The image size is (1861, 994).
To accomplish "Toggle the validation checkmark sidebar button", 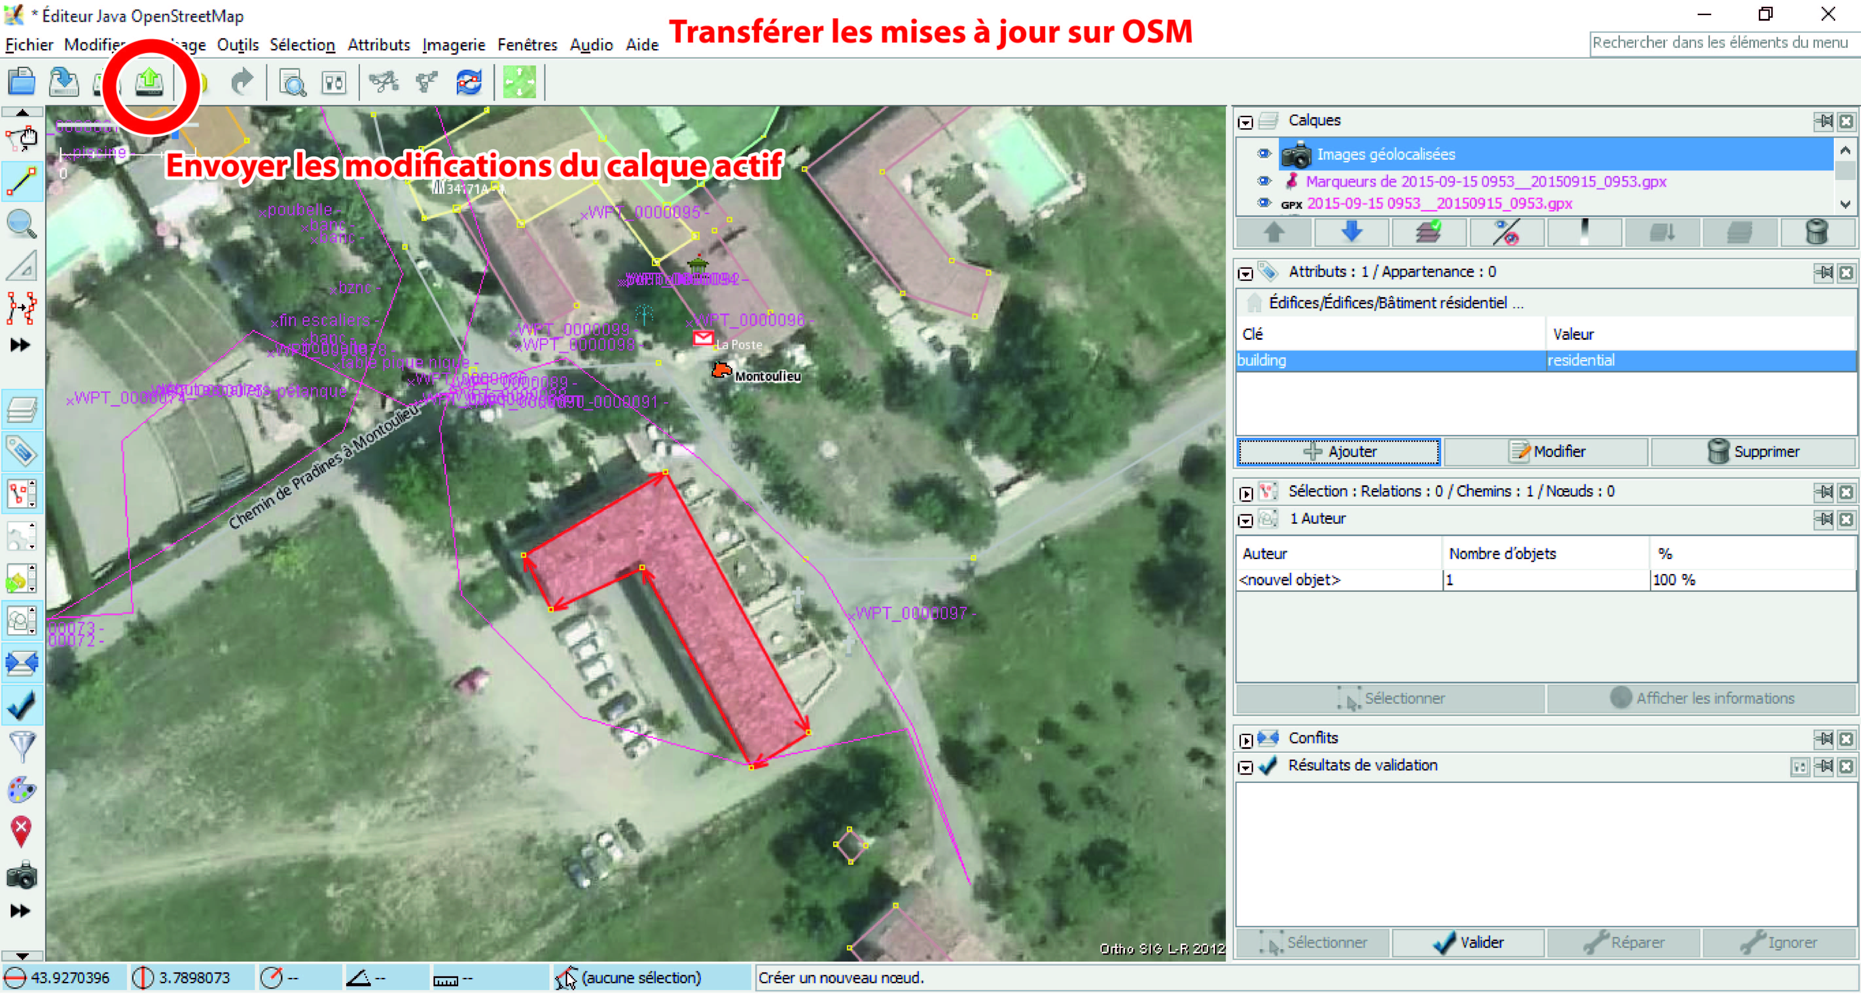I will [22, 706].
